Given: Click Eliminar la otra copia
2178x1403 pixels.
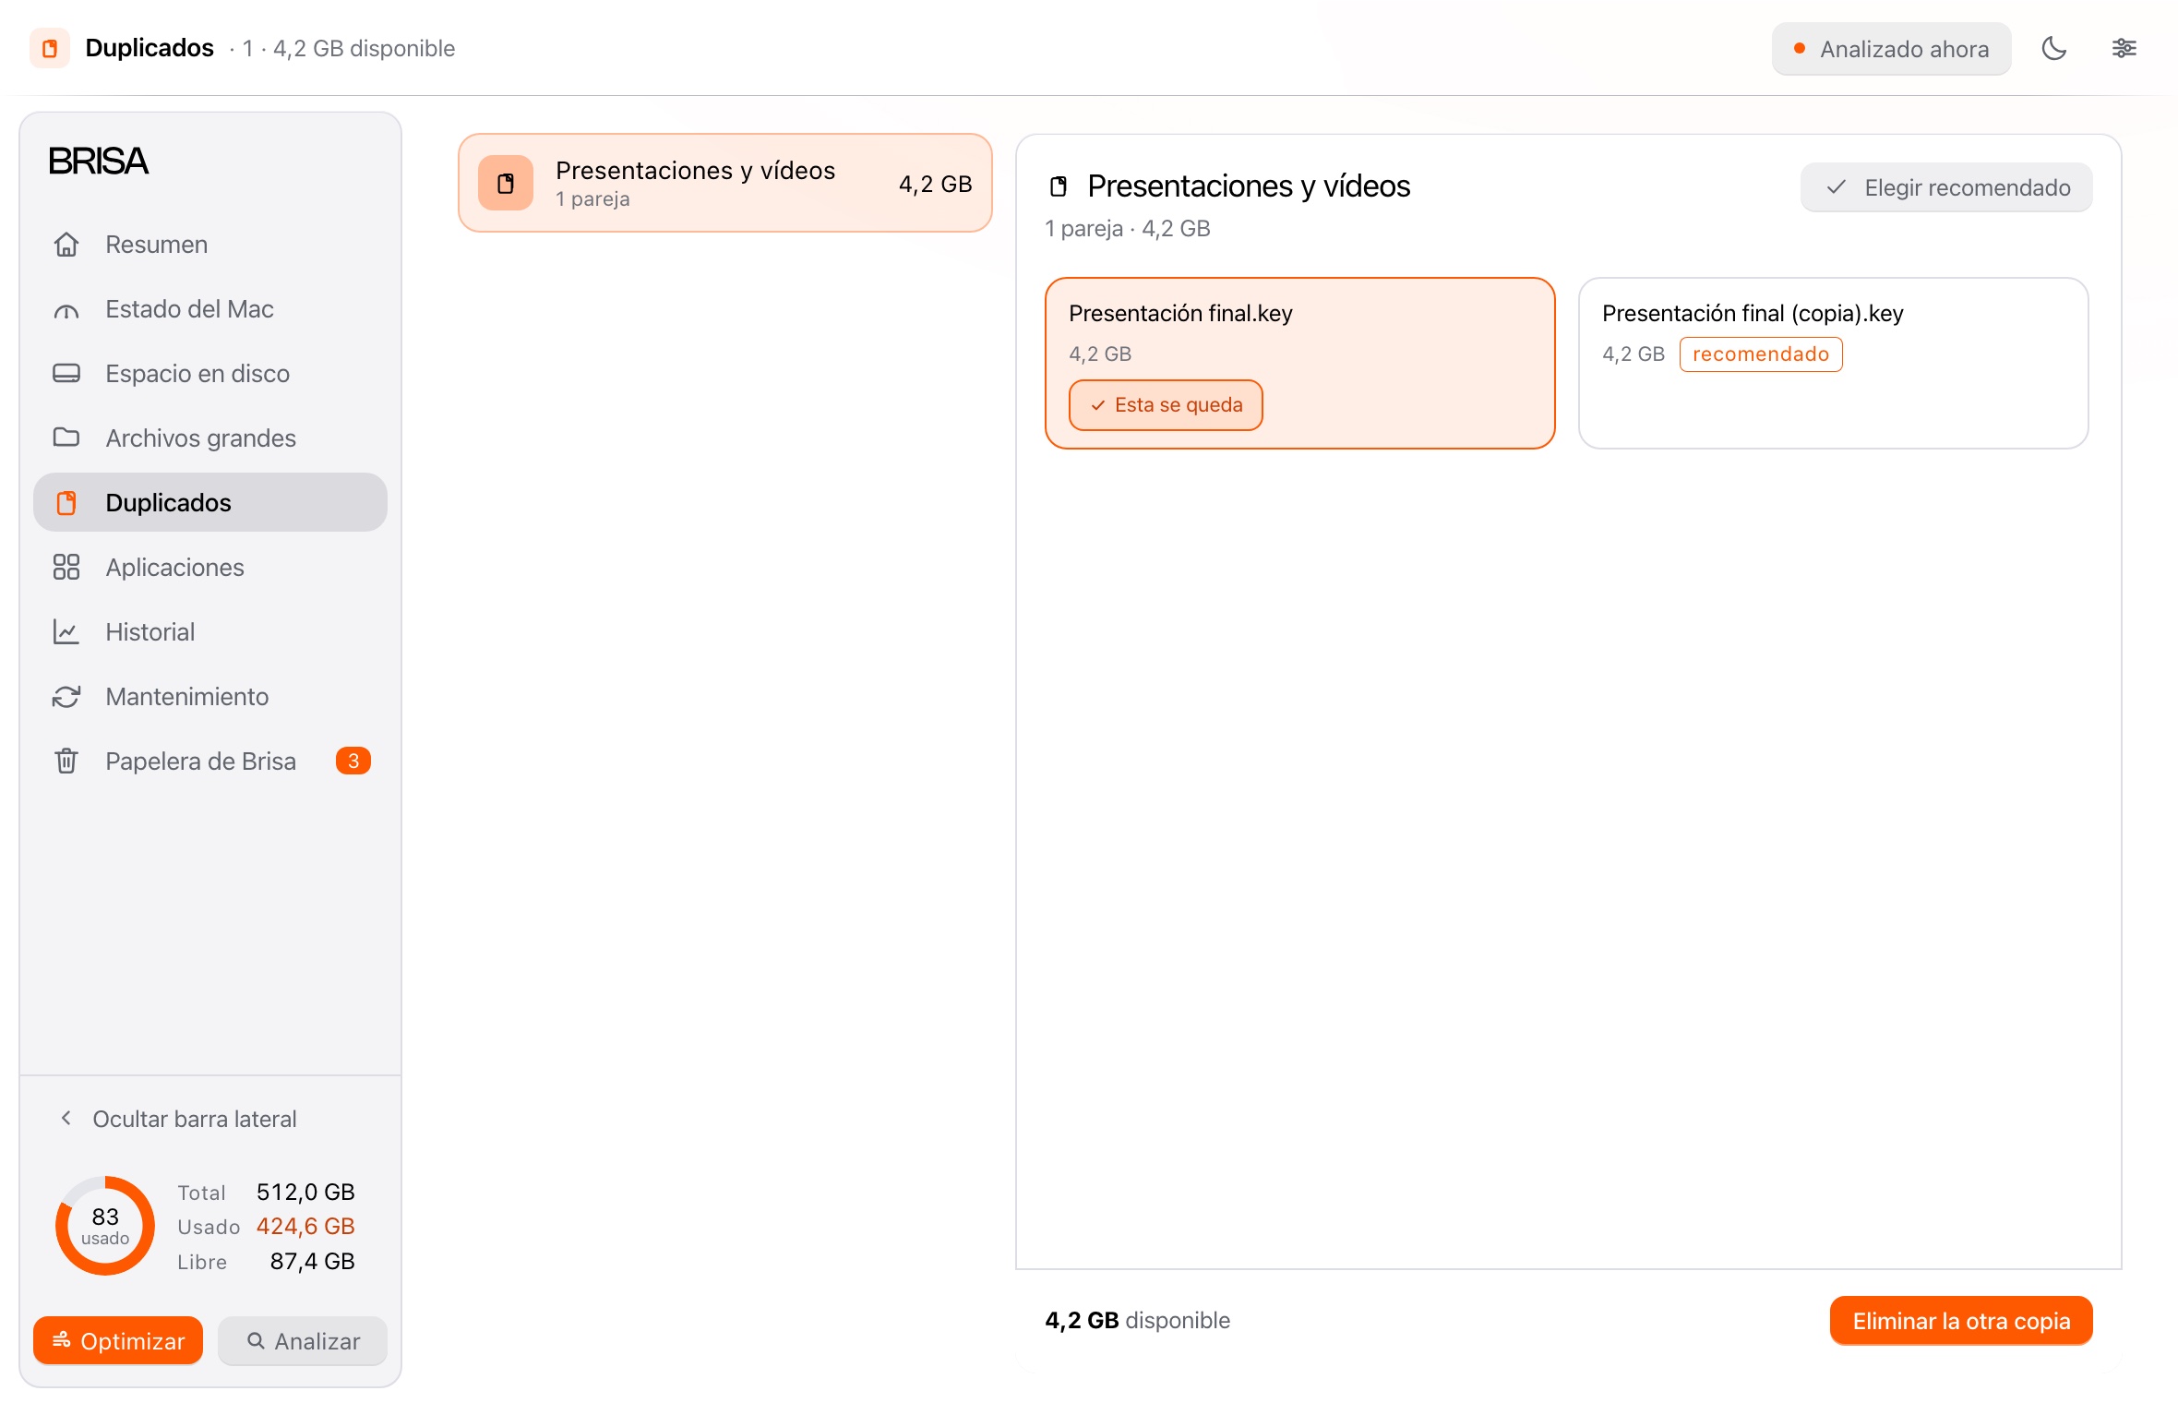Looking at the screenshot, I should pos(1961,1321).
